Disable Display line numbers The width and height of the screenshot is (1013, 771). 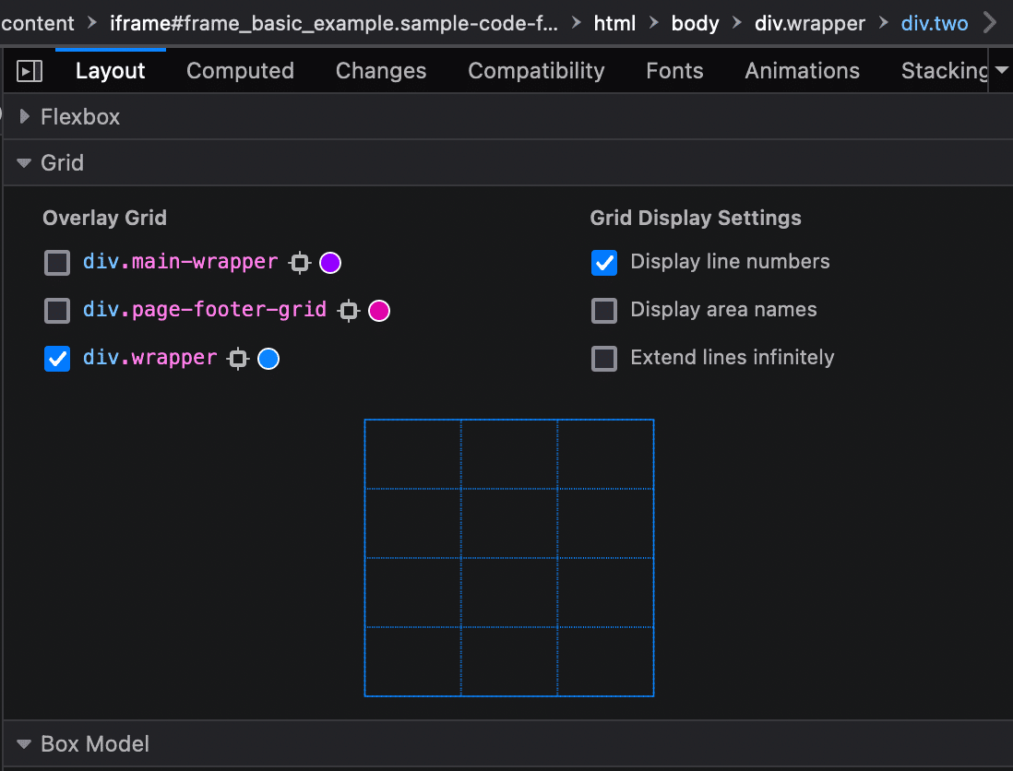pos(604,263)
